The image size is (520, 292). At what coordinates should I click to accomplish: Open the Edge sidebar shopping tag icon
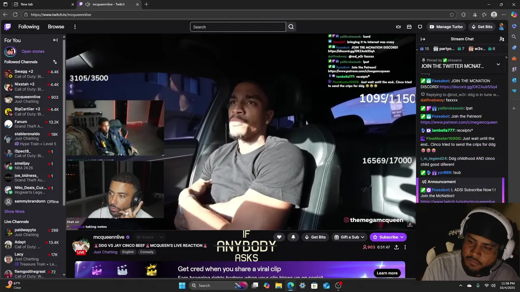[x=514, y=48]
